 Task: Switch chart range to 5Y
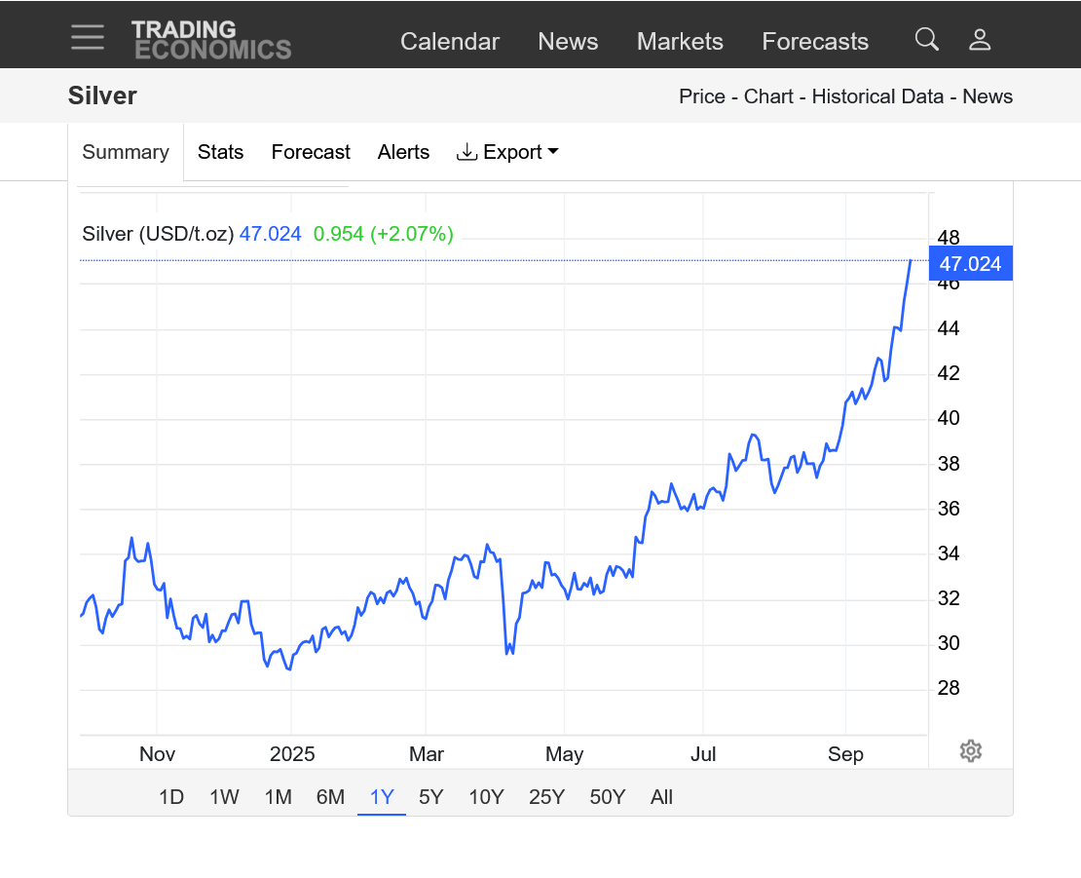click(430, 797)
